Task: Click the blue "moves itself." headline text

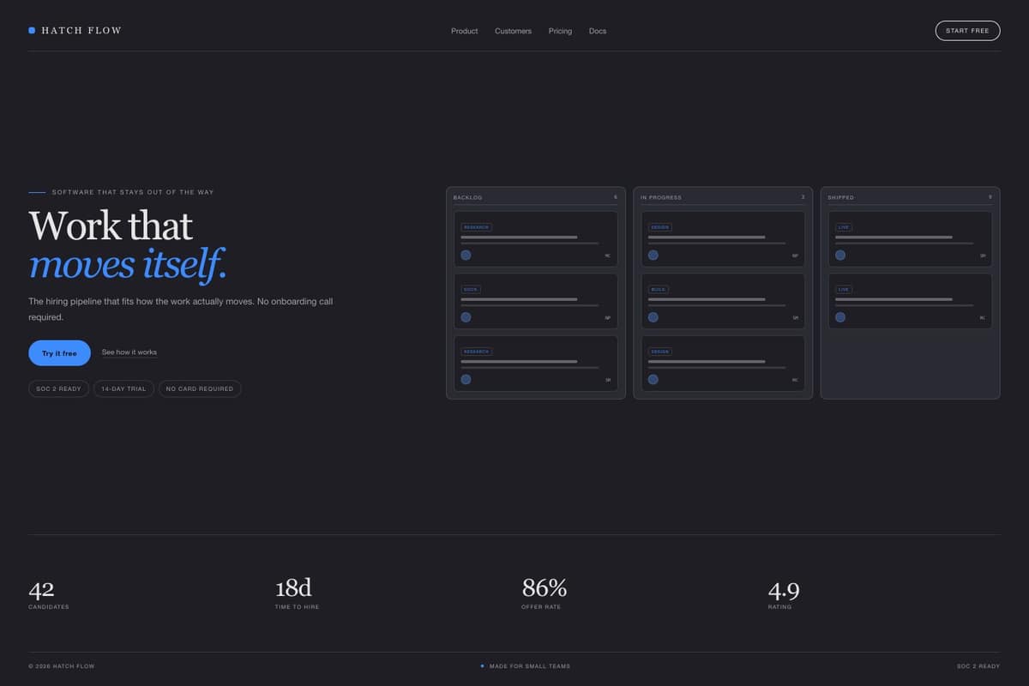Action: tap(128, 264)
